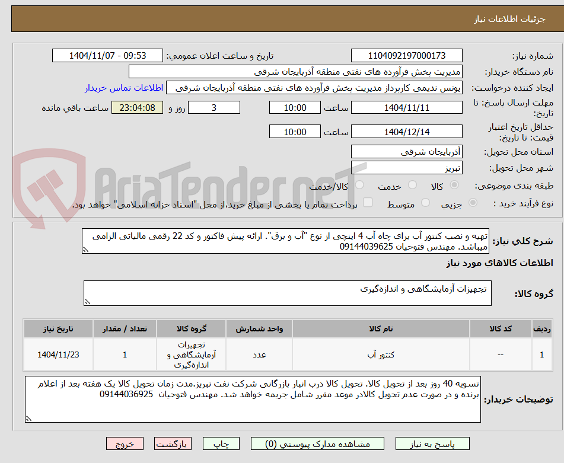Click the تاریخ نیاز column header
The height and width of the screenshot is (463, 564).
(58, 328)
